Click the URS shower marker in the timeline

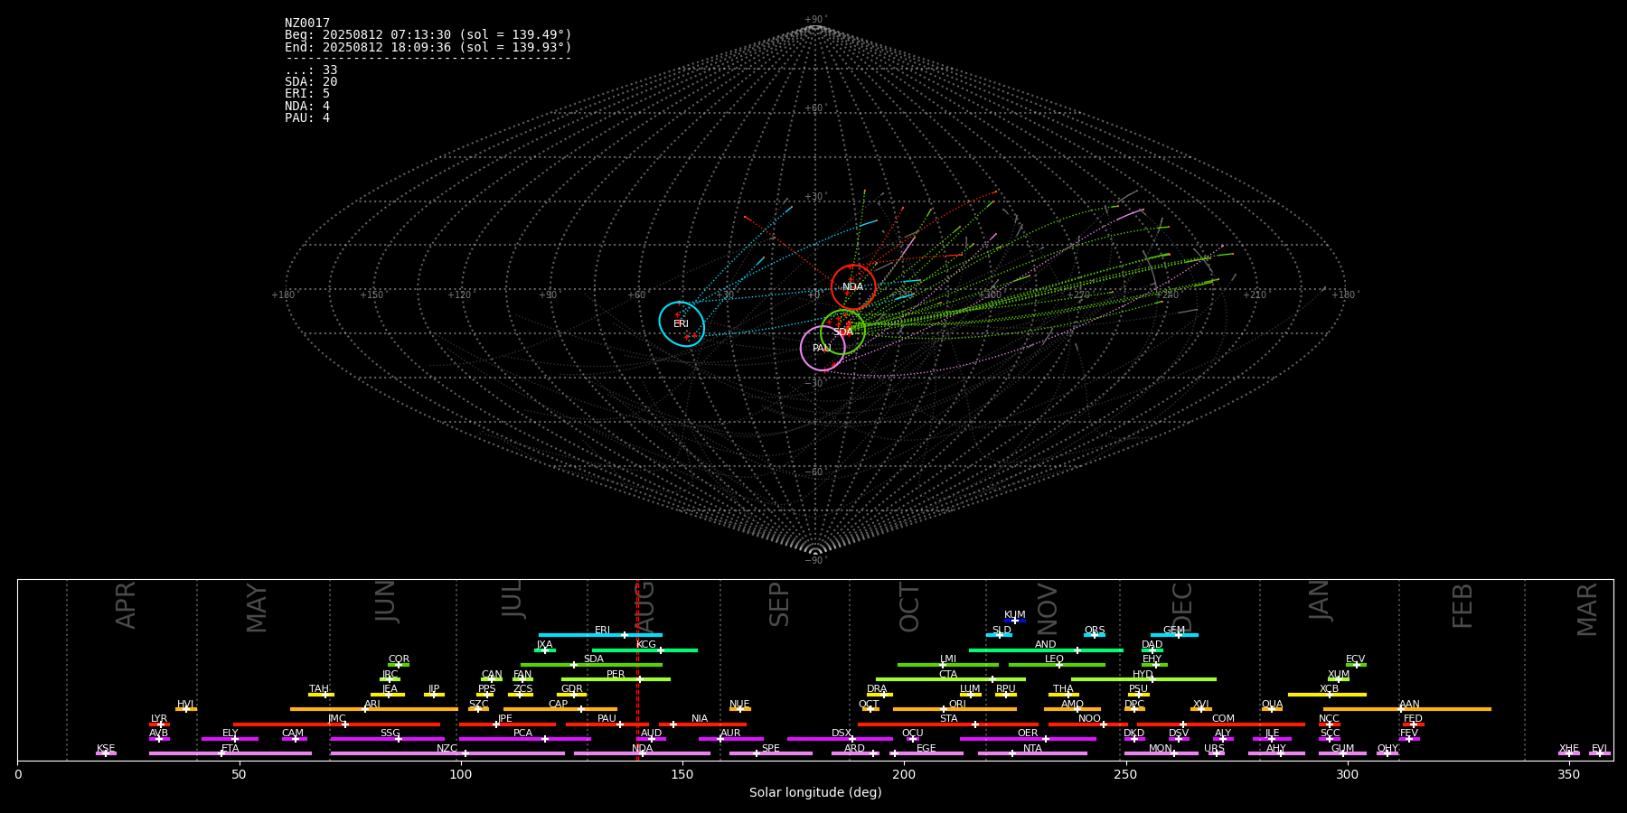click(x=1216, y=753)
